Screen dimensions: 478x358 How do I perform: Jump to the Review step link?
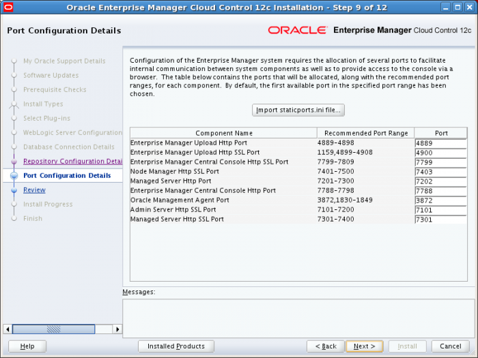(x=34, y=190)
